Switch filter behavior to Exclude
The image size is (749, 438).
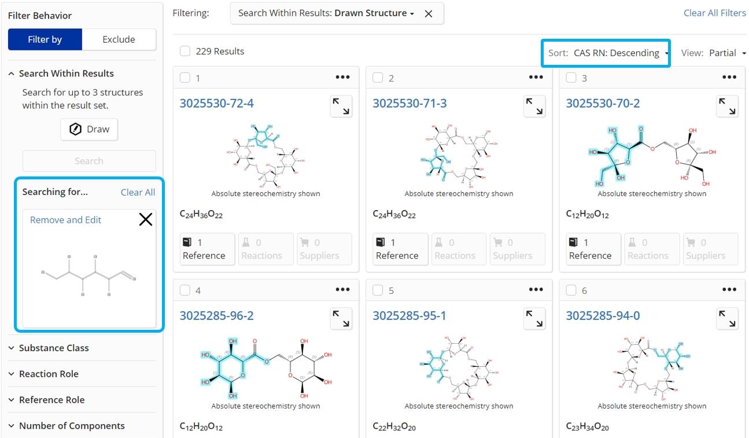[x=119, y=39]
